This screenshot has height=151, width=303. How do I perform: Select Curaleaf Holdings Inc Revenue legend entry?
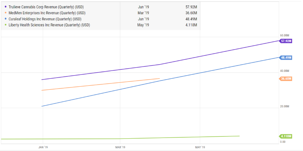point(45,19)
